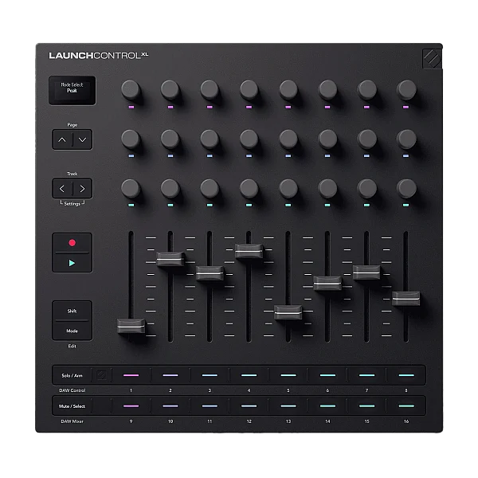
Task: Hold the Shift button
Action: coord(72,311)
